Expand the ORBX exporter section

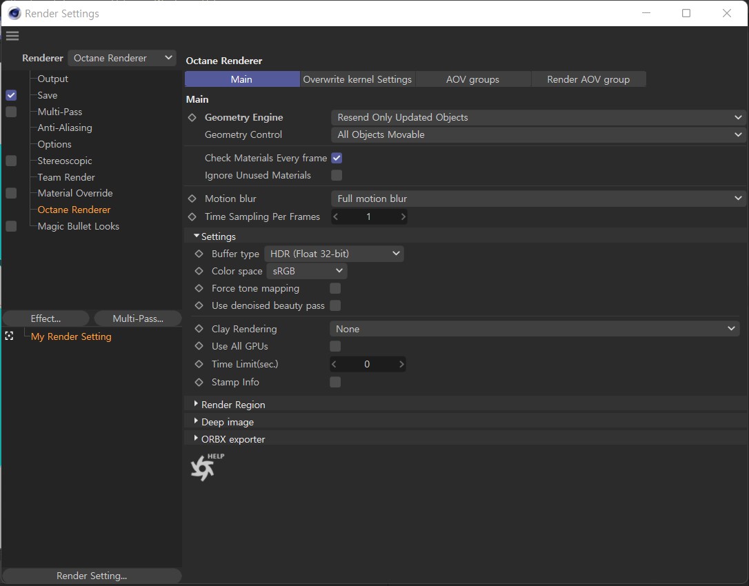point(197,438)
